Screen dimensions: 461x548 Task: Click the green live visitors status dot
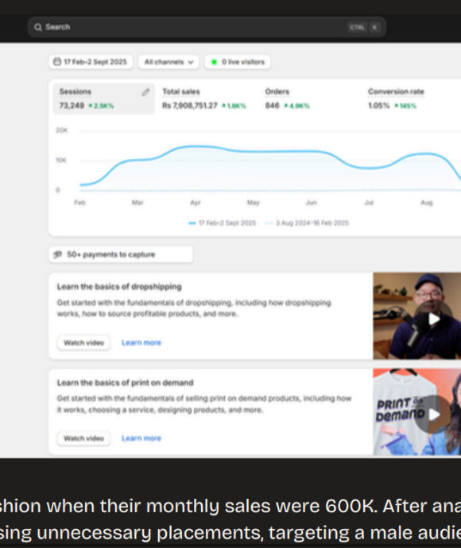click(x=214, y=62)
